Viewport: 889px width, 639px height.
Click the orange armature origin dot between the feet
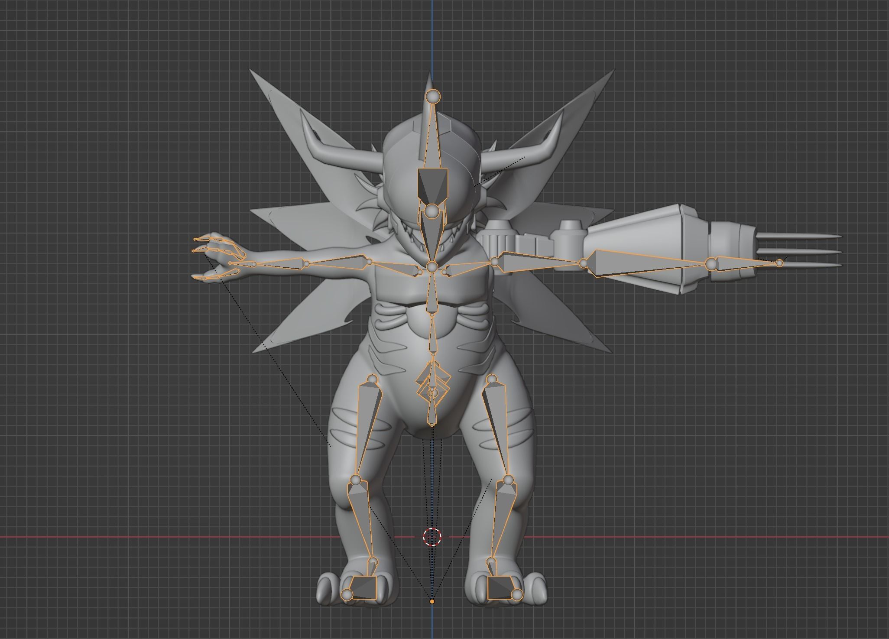pyautogui.click(x=432, y=601)
